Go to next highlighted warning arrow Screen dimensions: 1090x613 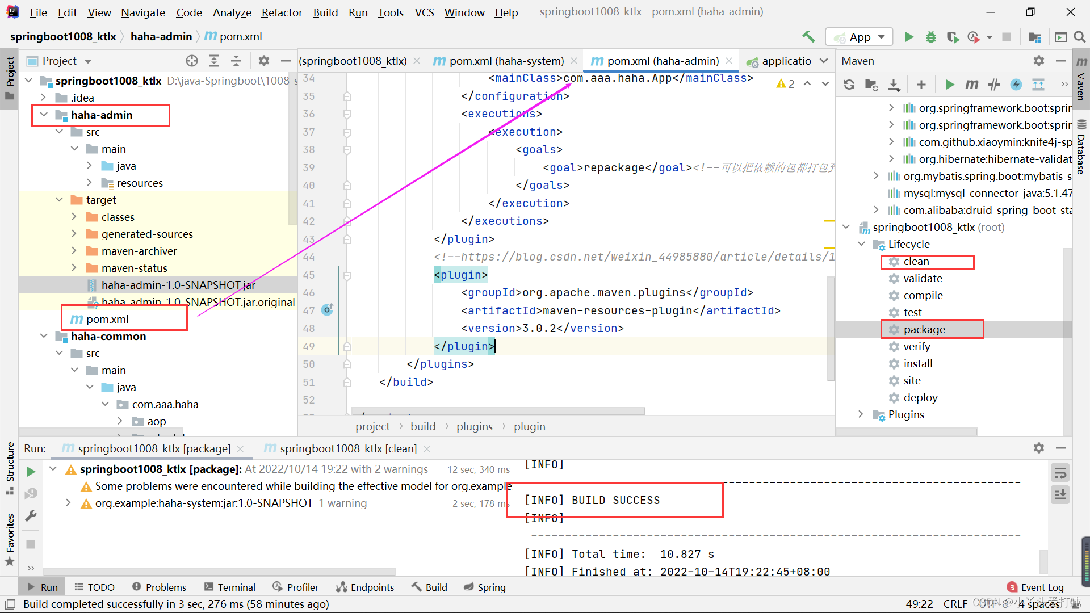tap(825, 84)
